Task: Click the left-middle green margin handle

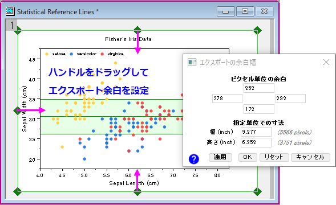Action: tap(17, 110)
